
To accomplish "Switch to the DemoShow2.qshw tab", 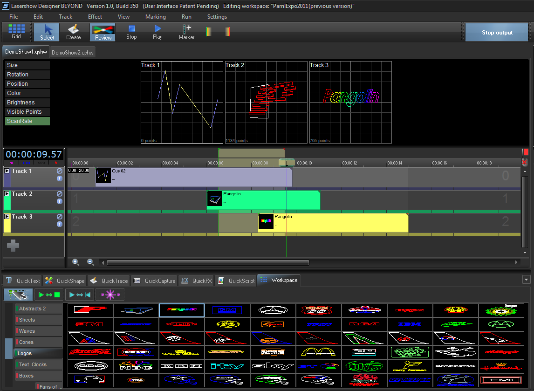I will click(73, 53).
